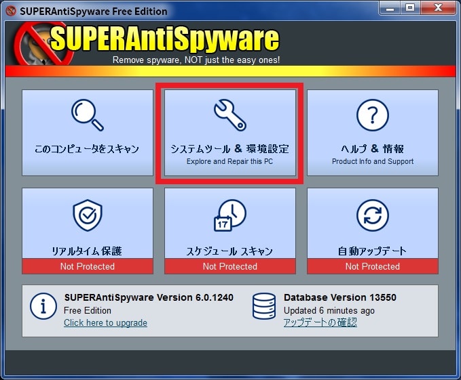Viewport: 461px width, 380px height.
Task: Click 'Database Version 13550' text
Action: pyautogui.click(x=340, y=297)
